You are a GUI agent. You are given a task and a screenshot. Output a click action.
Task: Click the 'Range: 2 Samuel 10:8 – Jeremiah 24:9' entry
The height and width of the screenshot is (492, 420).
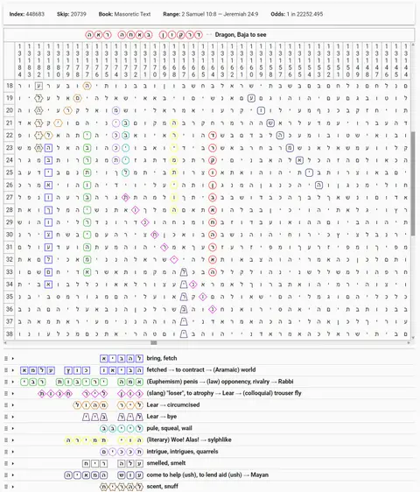click(211, 14)
